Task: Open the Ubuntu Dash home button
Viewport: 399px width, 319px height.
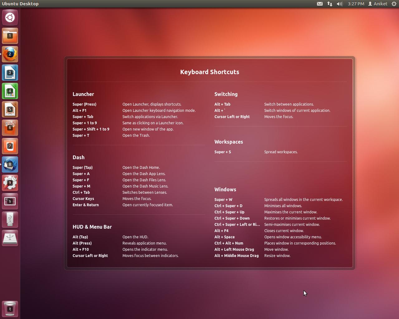Action: coord(10,17)
